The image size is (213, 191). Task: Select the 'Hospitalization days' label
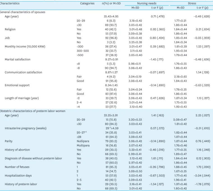pyautogui.click(x=18, y=176)
